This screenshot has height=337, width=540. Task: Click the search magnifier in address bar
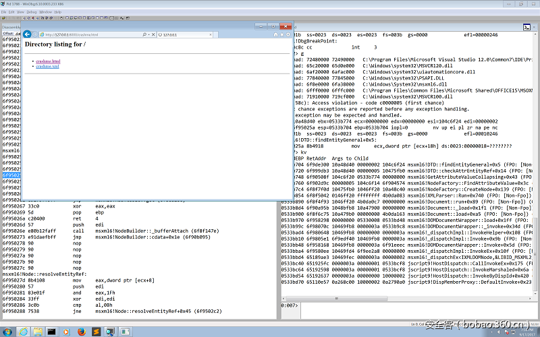point(144,34)
